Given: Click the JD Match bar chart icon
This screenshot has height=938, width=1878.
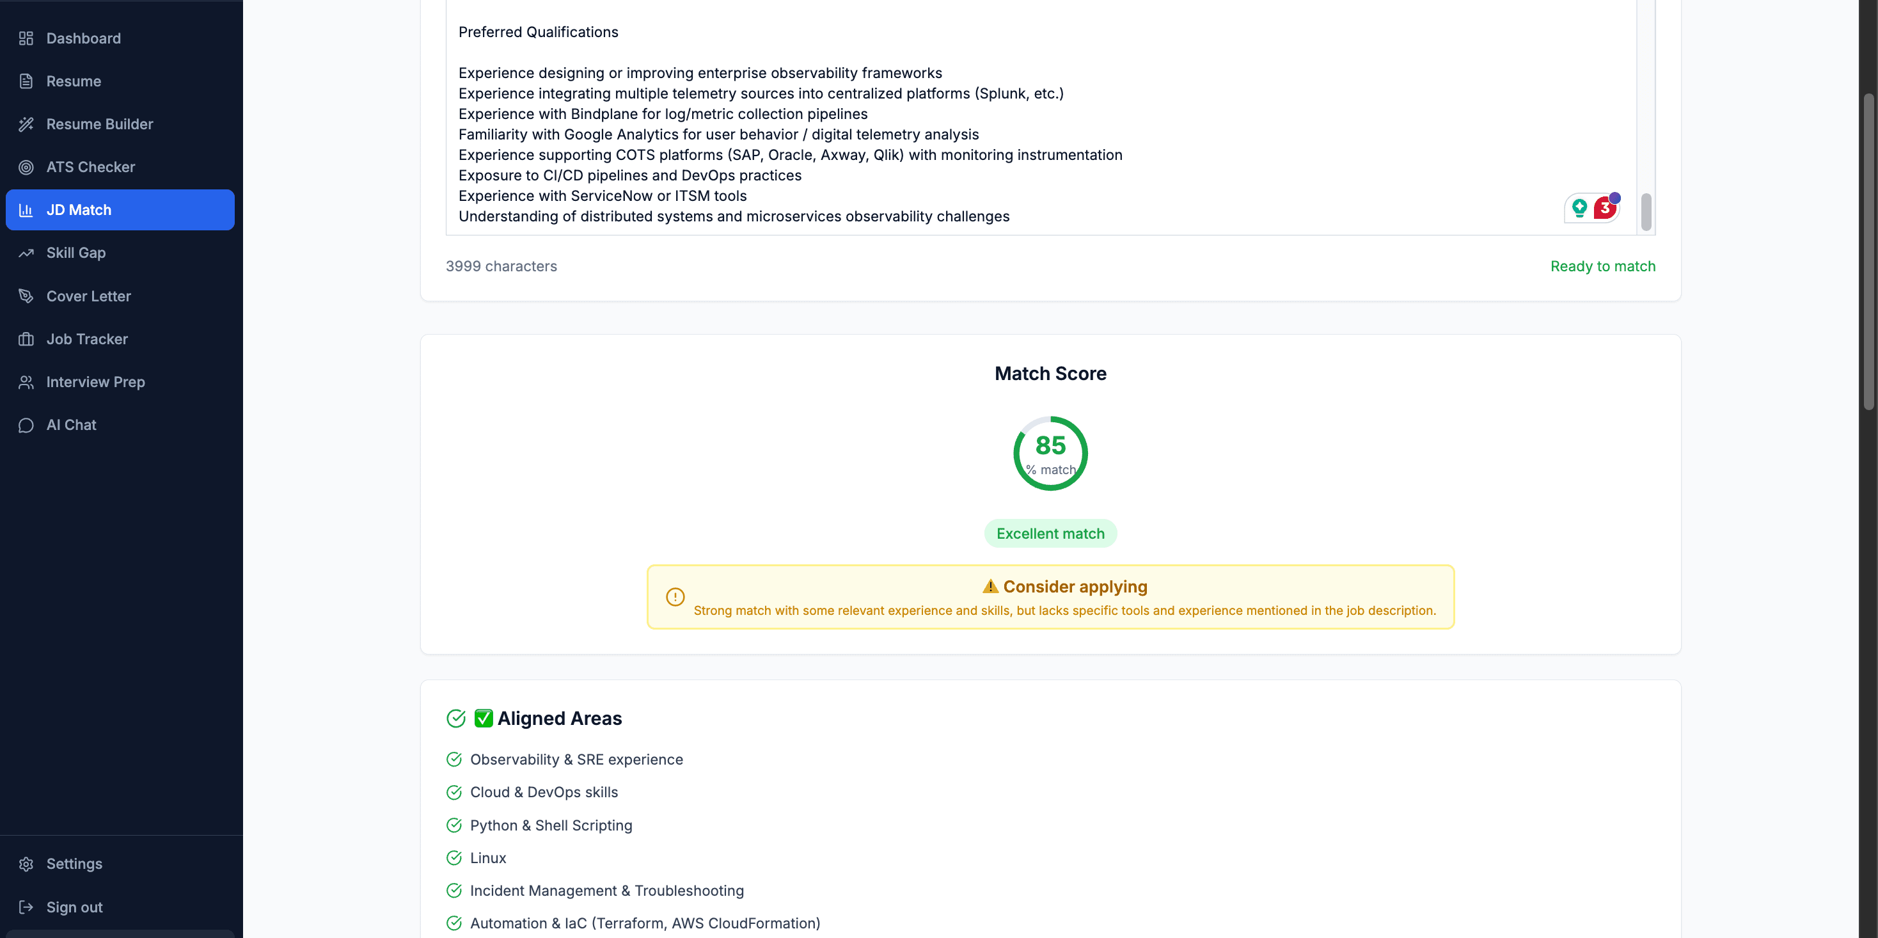Looking at the screenshot, I should (x=26, y=210).
